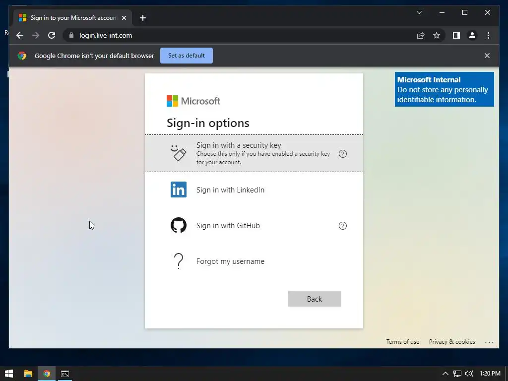Close the Sign in to your Microsoft account tab
The image size is (508, 381).
pos(124,18)
